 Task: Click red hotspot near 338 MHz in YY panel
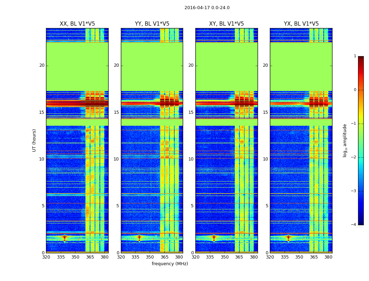point(139,237)
